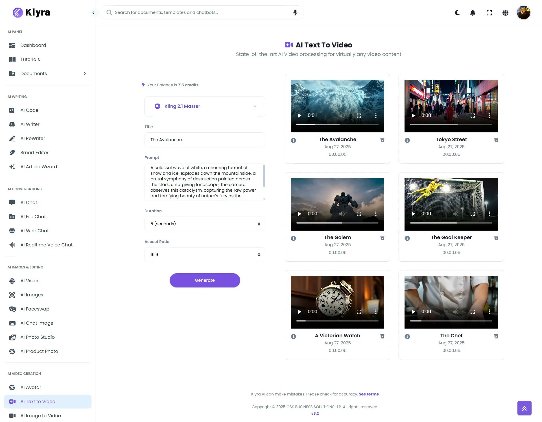
Task: Select the AI Article Wizard
Action: tap(39, 167)
